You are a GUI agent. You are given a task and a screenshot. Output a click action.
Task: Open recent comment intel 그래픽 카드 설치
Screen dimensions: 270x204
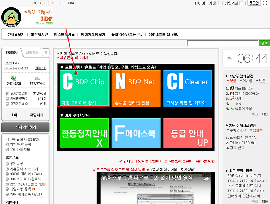tap(244, 186)
